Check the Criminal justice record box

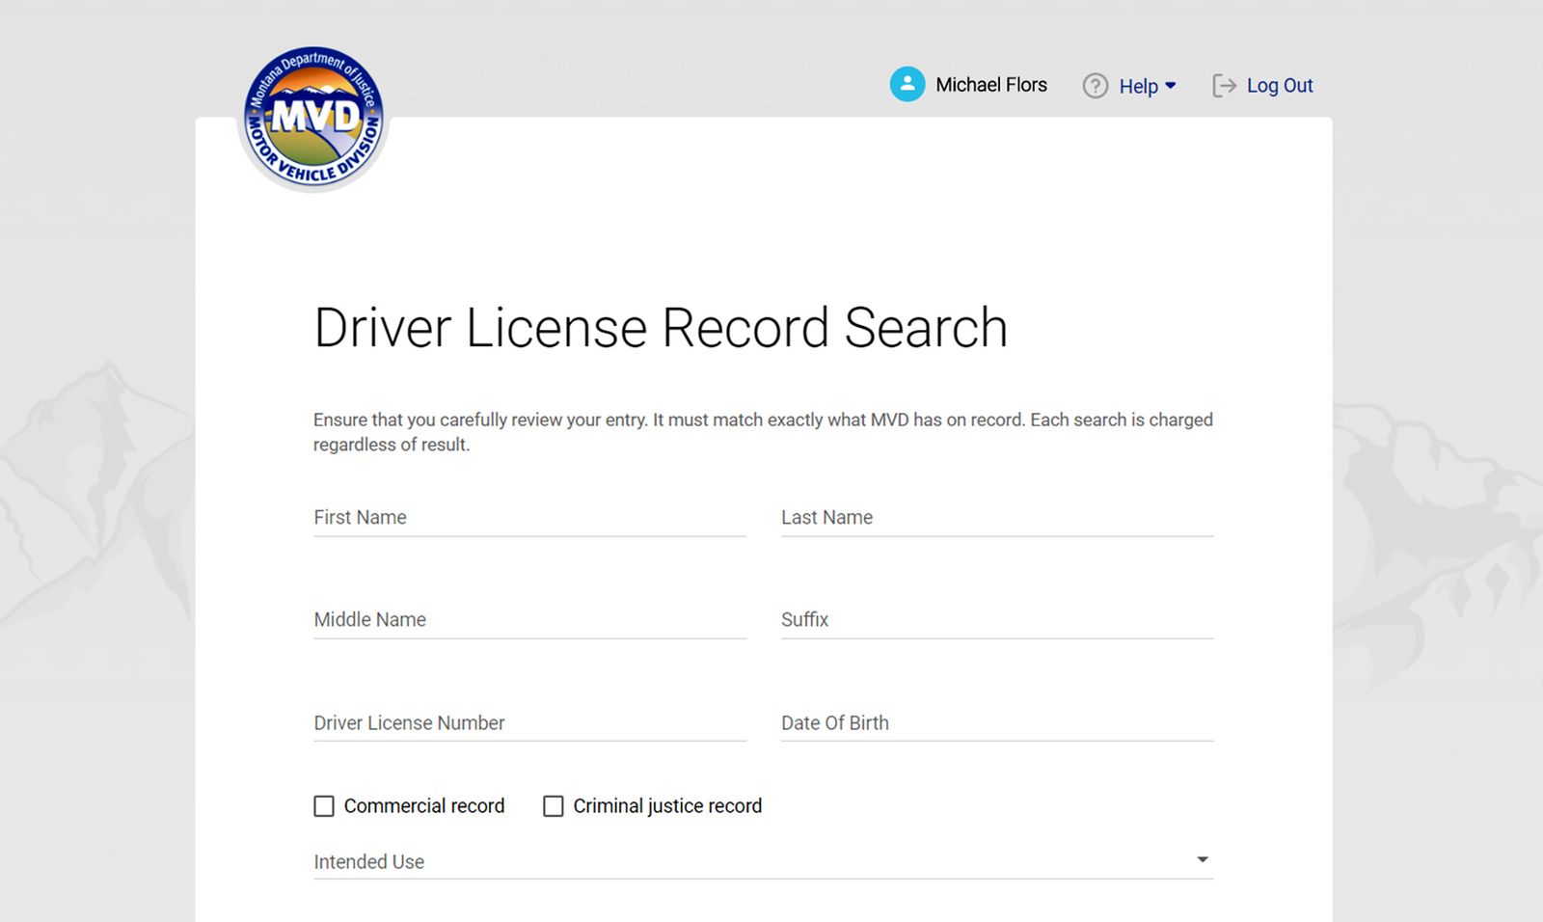pyautogui.click(x=553, y=805)
